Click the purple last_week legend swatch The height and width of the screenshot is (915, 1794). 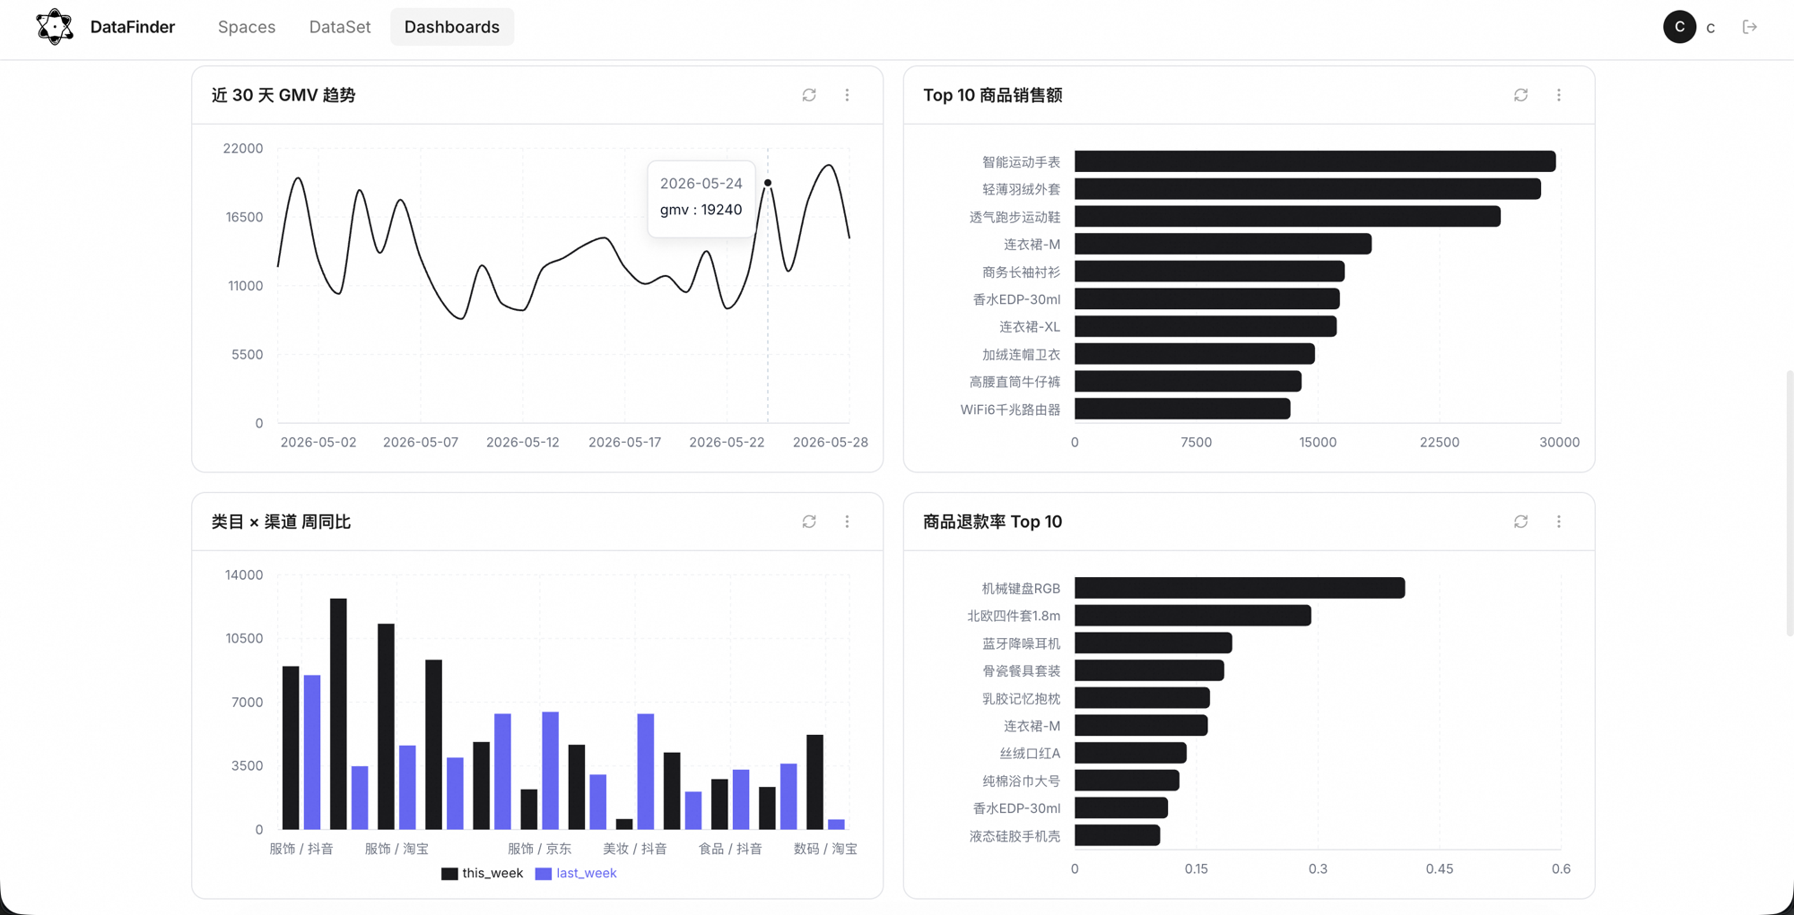543,874
